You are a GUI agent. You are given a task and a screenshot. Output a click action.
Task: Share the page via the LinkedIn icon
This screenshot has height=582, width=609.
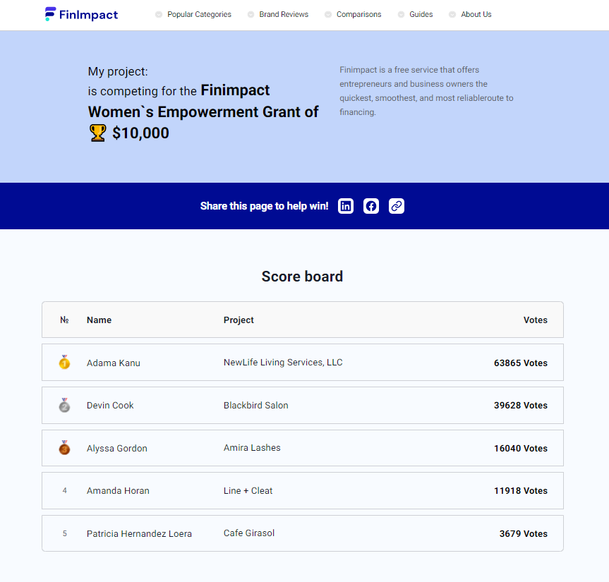tap(346, 206)
